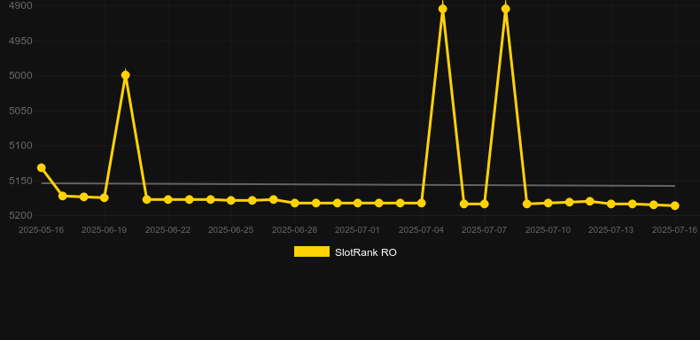Toggle the SlotRank RO legend label
The width and height of the screenshot is (700, 340).
[366, 252]
